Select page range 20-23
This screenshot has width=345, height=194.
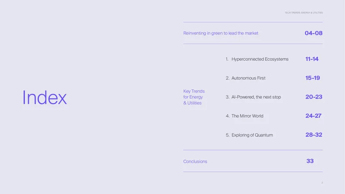[x=314, y=97]
